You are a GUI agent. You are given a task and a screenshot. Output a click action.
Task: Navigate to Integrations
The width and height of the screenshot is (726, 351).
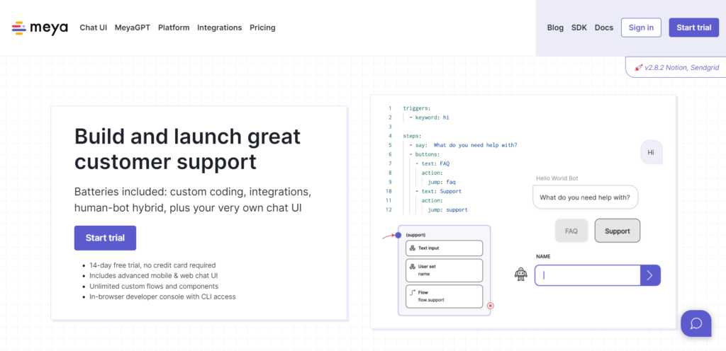(x=219, y=28)
